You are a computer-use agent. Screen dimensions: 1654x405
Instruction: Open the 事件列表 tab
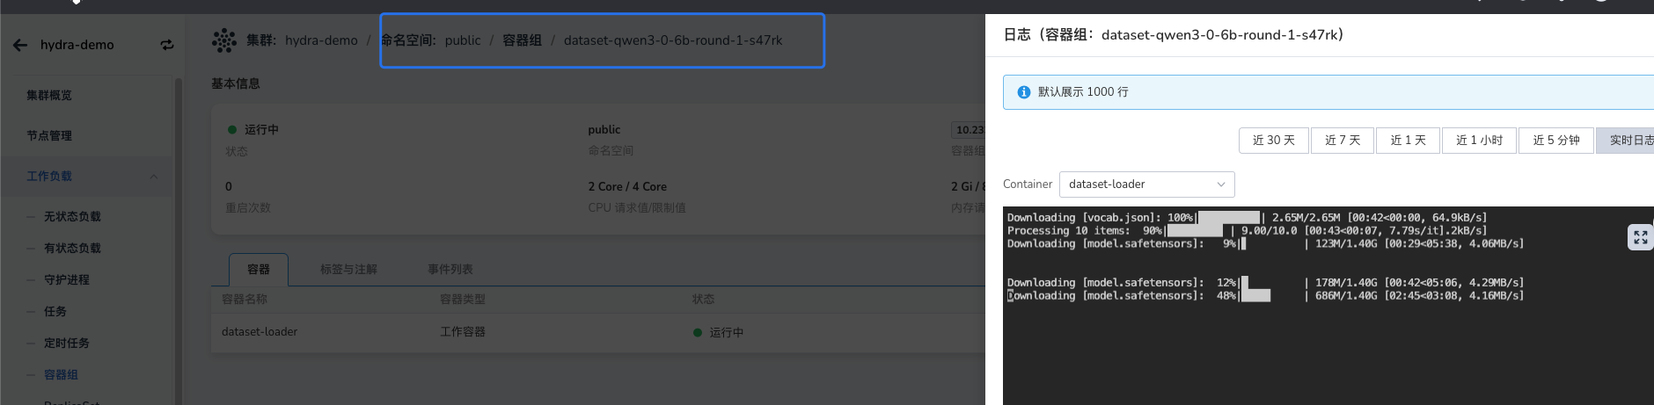450,270
